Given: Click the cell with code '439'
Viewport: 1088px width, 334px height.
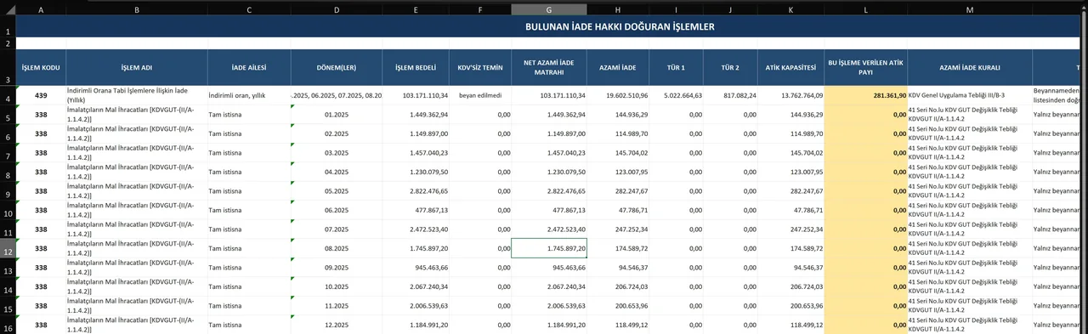Looking at the screenshot, I should [41, 95].
